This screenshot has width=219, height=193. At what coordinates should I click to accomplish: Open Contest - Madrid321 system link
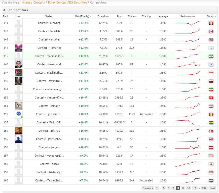point(49,122)
